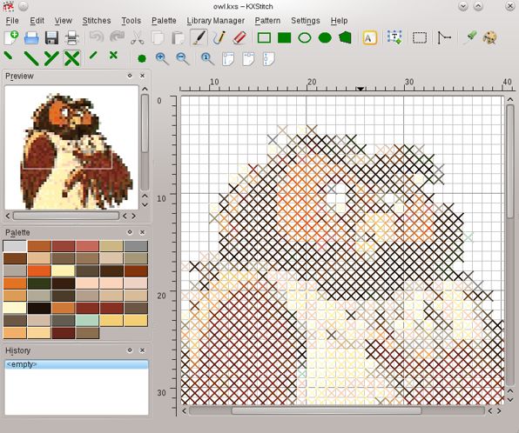Float the Preview panel with diamond button

point(130,76)
